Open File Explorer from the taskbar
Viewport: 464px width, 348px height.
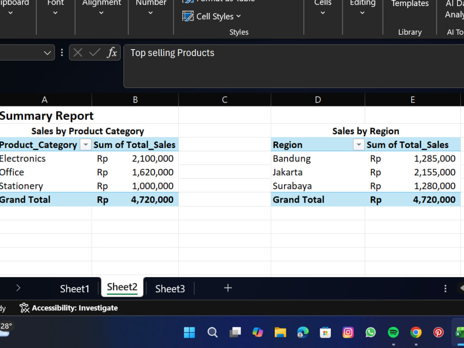(x=280, y=332)
